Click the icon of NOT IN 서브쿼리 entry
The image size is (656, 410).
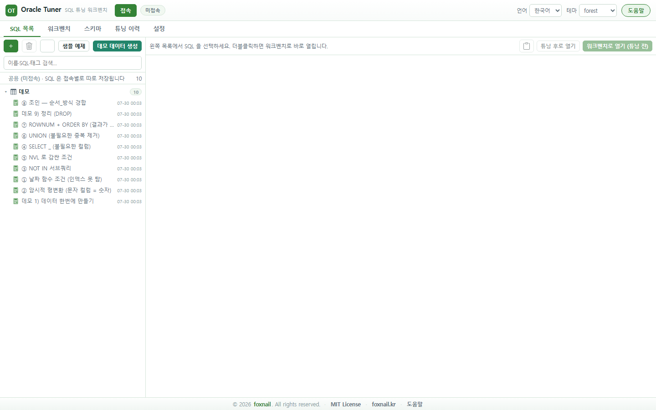click(x=15, y=169)
